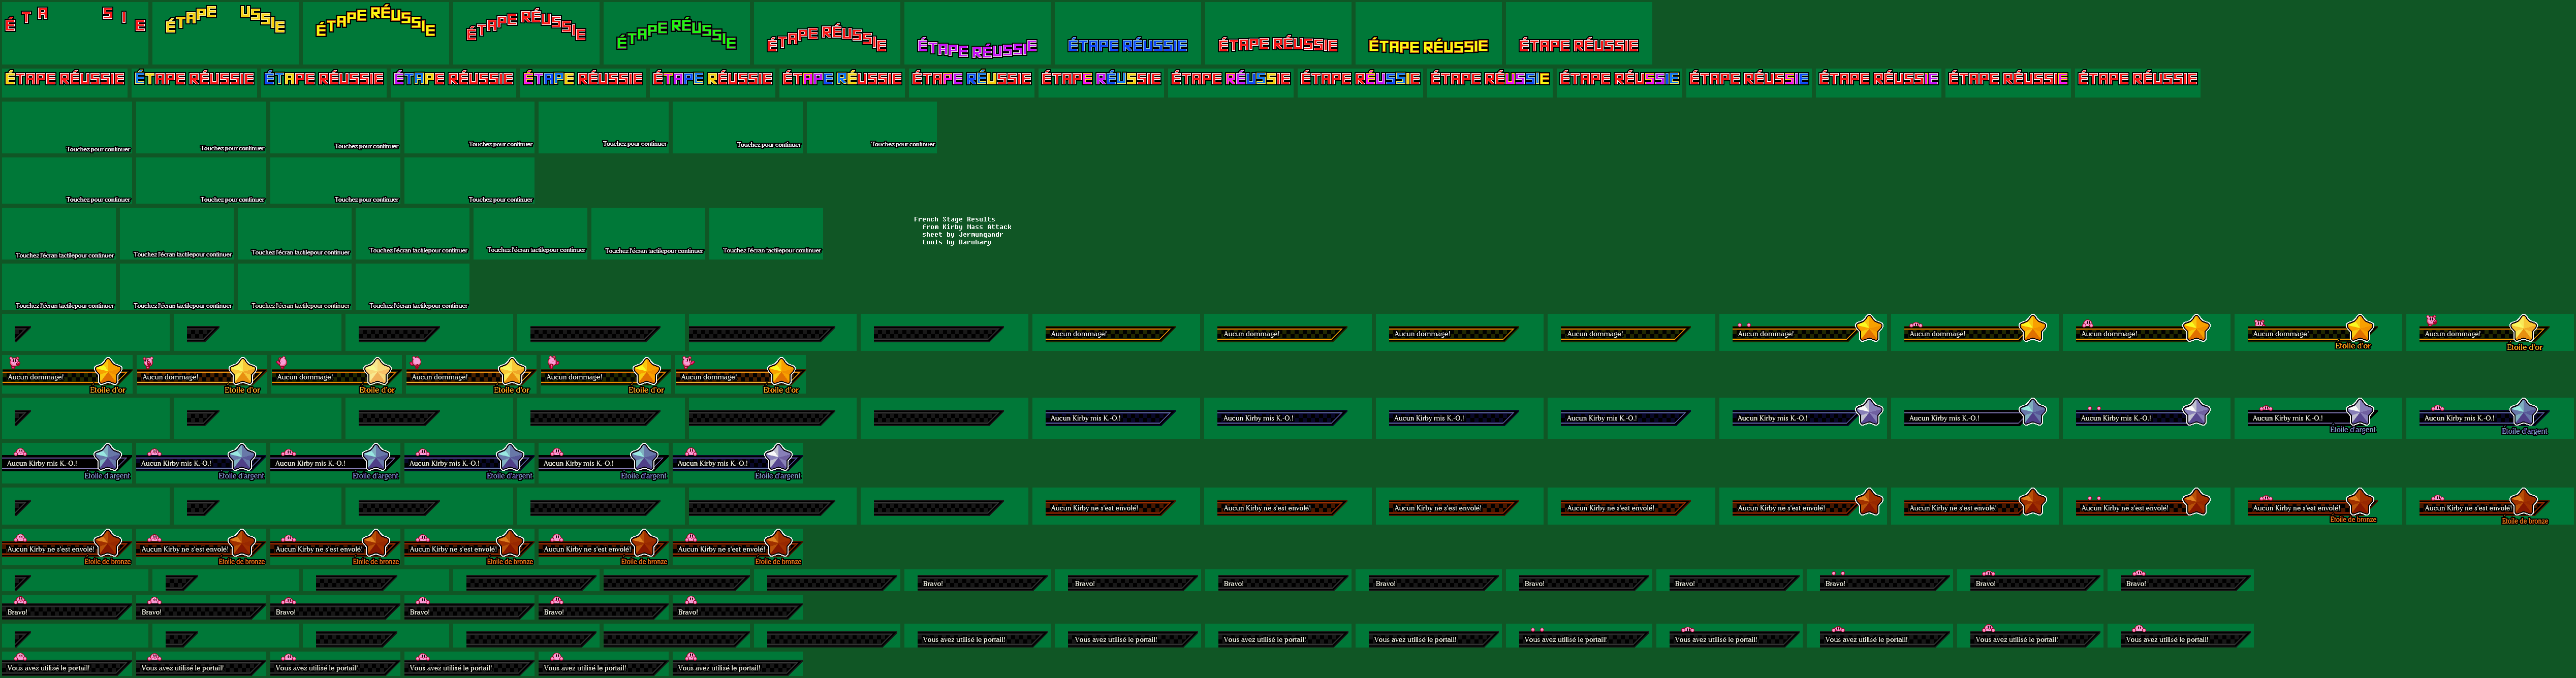Viewport: 2576px width, 678px height.
Task: Select the frame with scattered red letters
Action: (75, 33)
